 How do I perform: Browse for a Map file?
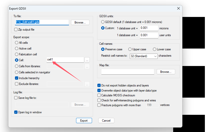click(166, 72)
